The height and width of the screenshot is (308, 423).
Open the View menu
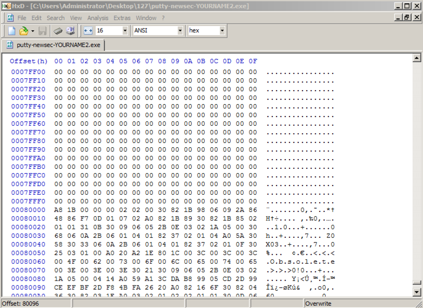coord(76,18)
